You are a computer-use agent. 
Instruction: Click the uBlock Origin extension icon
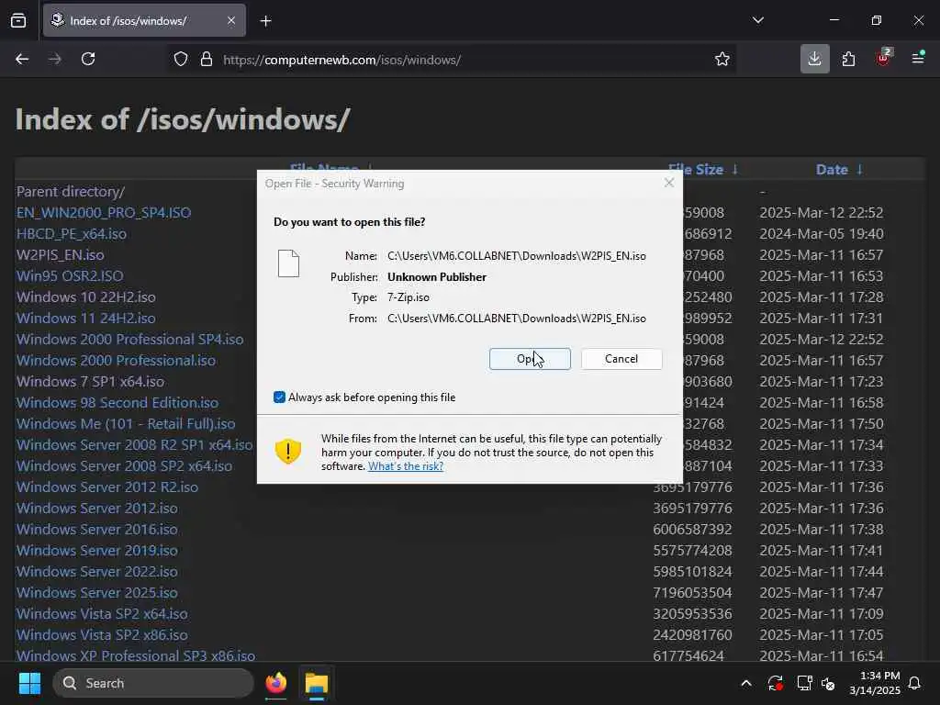click(884, 58)
